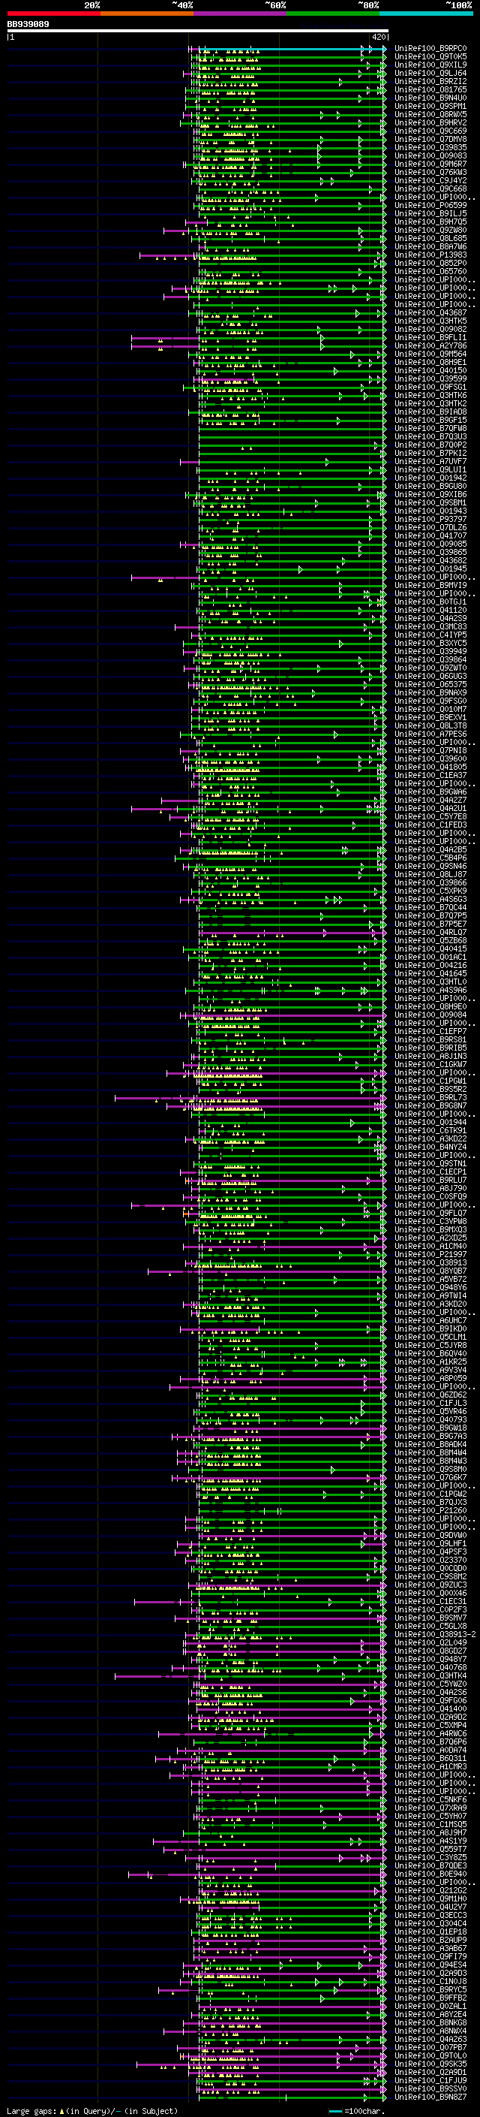Viewport: 480px width, 2117px height.
Task: Click the UniRef100_Q7DMV8 entry
Action: (430, 139)
